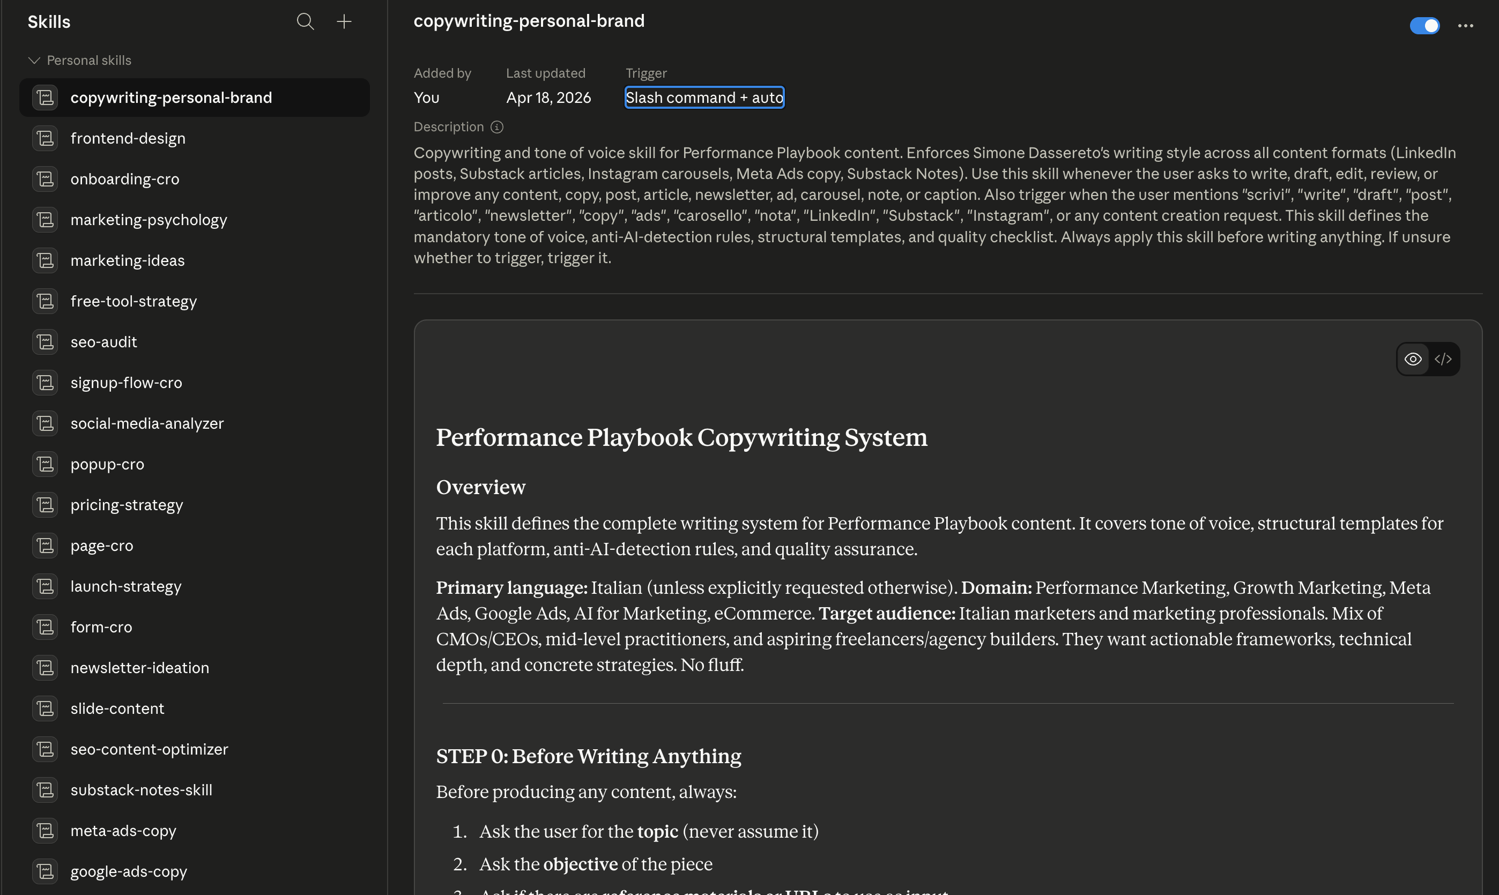Click the google-ads-copy skill icon
The height and width of the screenshot is (895, 1499).
(45, 871)
